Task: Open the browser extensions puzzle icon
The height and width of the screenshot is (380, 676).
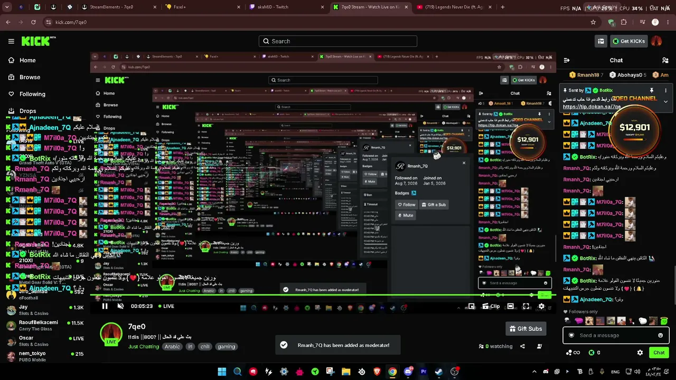Action: pos(624,22)
